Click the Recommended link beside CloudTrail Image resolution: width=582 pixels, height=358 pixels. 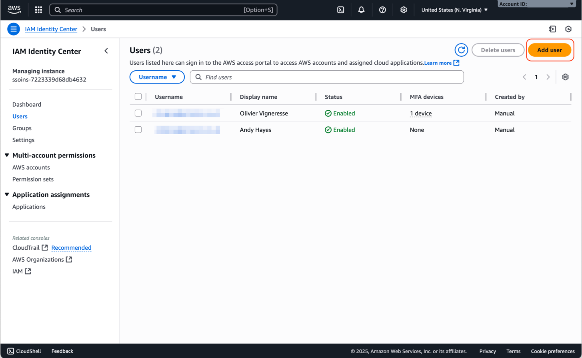click(x=72, y=248)
